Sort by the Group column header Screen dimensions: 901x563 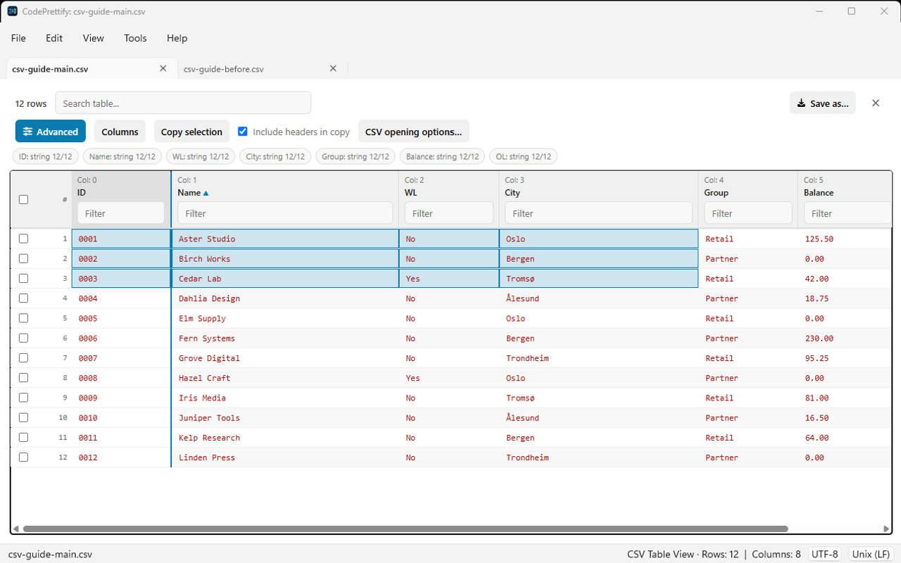click(717, 193)
